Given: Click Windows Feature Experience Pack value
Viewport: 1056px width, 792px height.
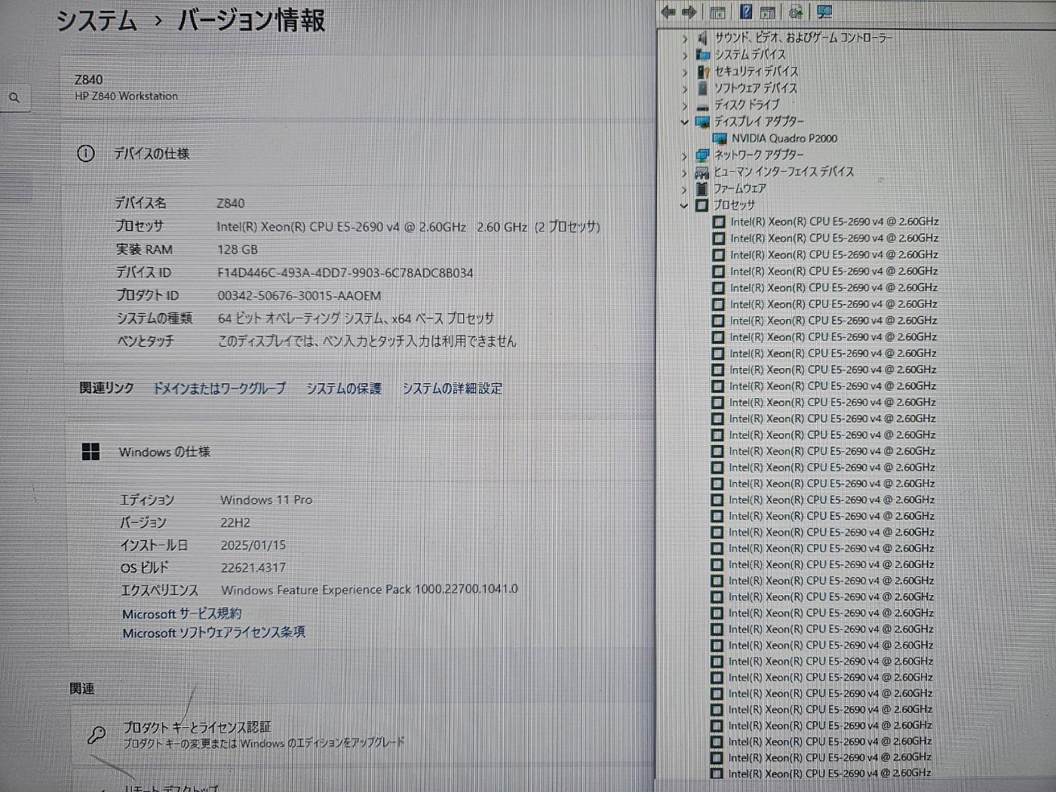Looking at the screenshot, I should (370, 590).
